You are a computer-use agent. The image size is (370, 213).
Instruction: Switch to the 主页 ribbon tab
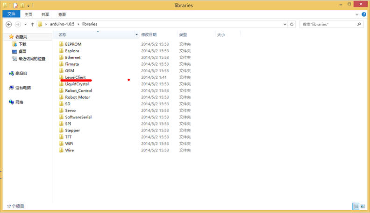(x=28, y=14)
